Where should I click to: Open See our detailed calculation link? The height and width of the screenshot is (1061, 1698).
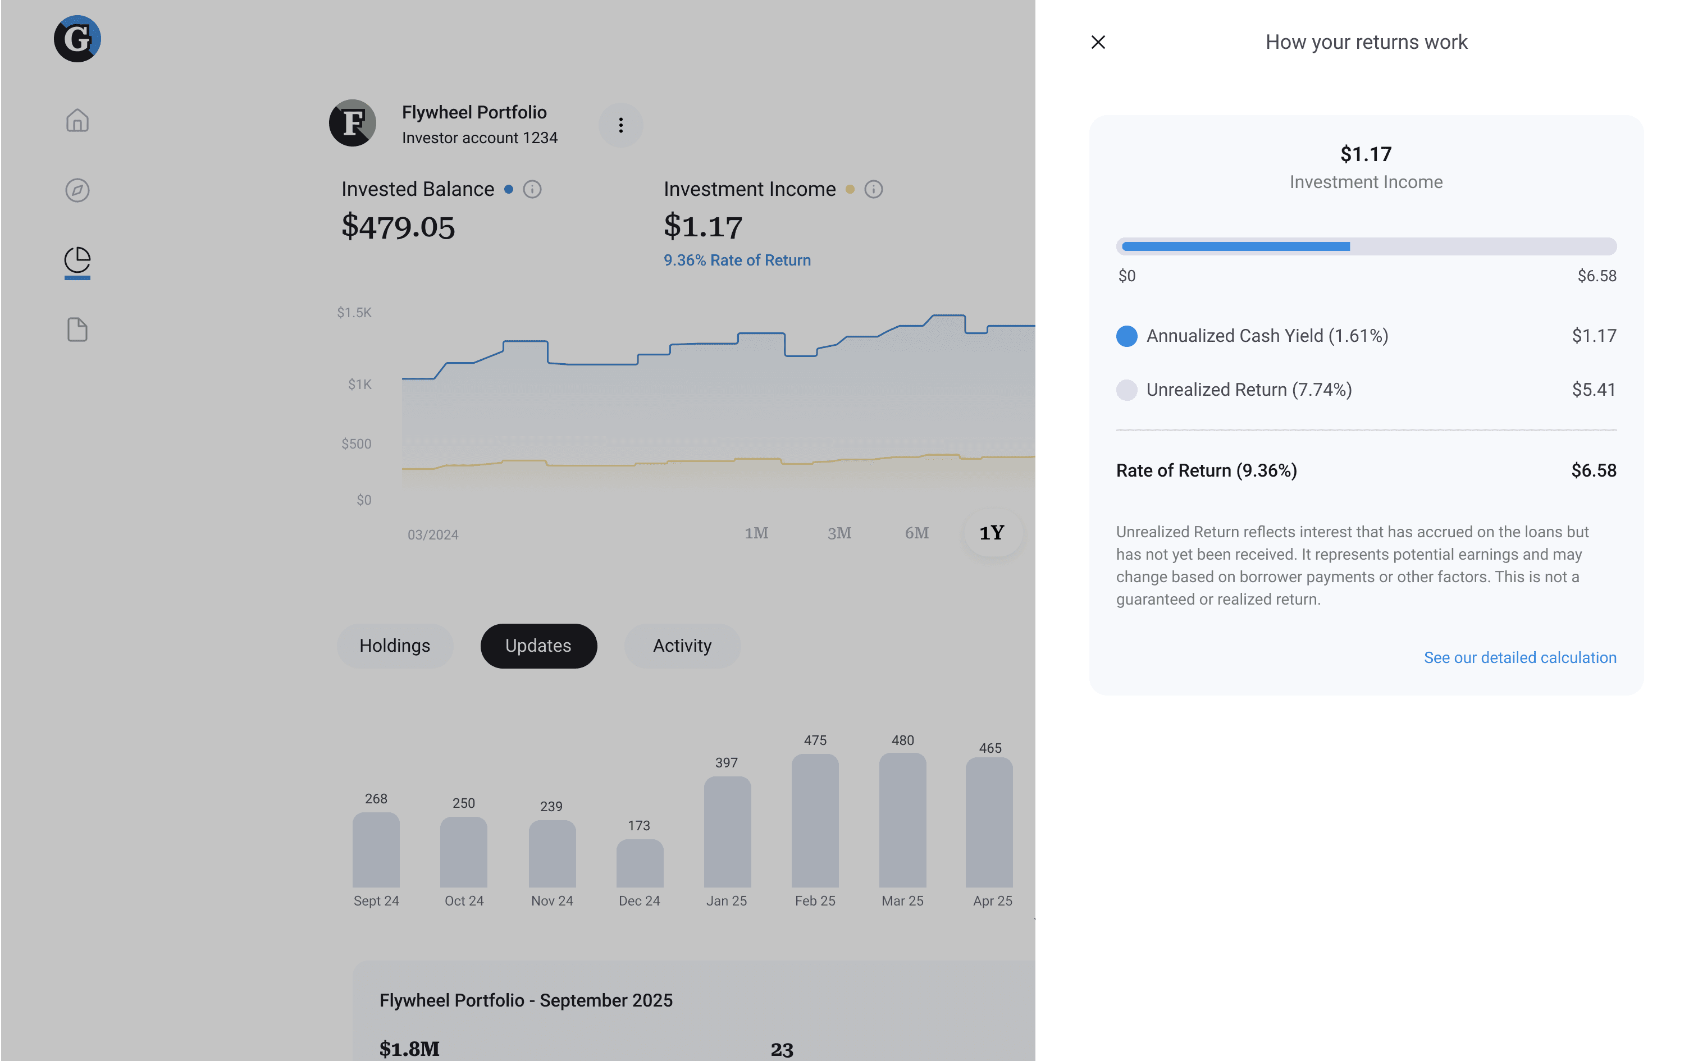coord(1520,657)
